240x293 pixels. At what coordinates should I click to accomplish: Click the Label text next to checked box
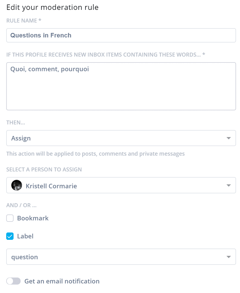click(25, 236)
